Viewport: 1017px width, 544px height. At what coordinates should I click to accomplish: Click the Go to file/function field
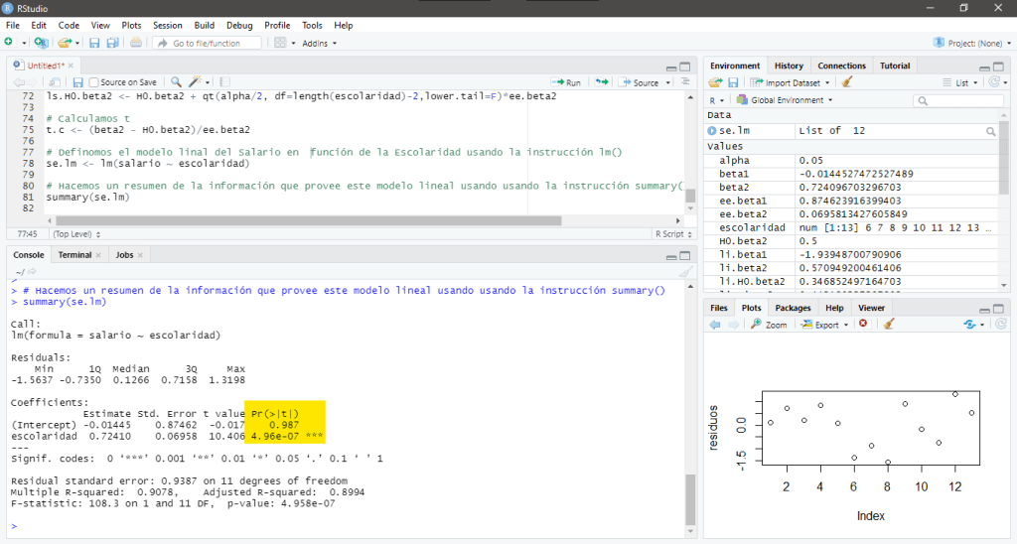point(210,43)
